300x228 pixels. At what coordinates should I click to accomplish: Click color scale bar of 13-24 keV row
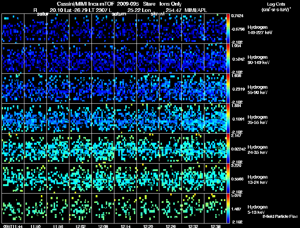pyautogui.click(x=228, y=179)
